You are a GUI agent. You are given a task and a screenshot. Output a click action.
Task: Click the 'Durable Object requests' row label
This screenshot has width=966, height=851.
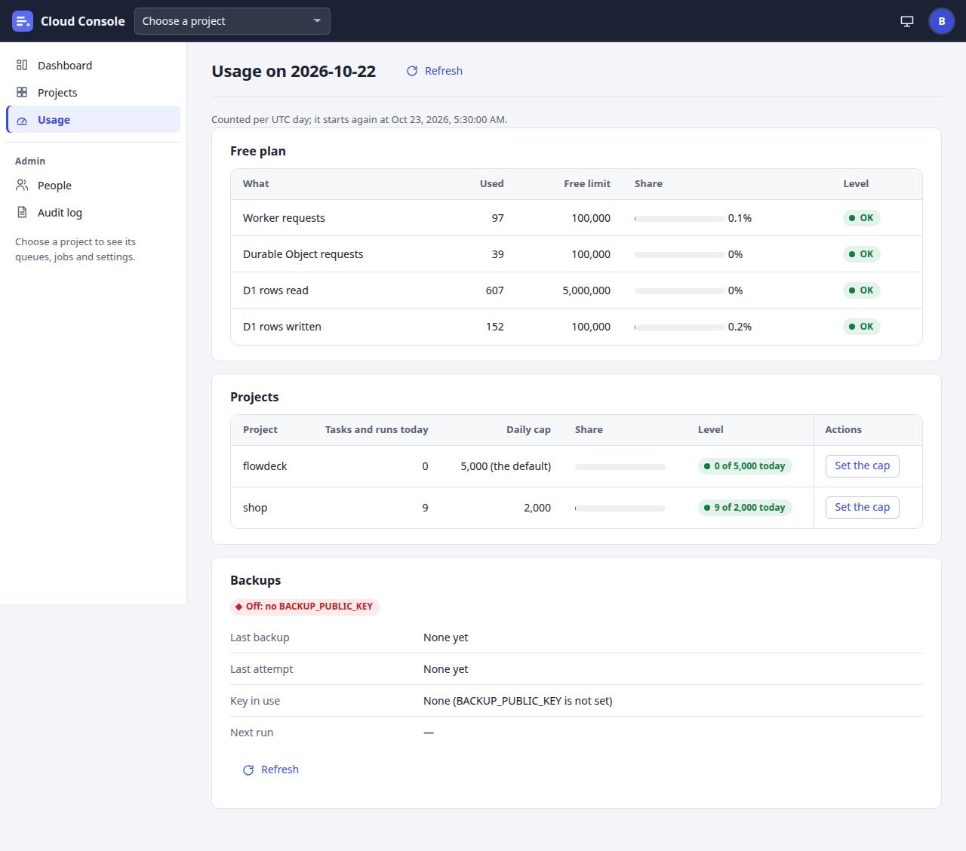(x=303, y=254)
